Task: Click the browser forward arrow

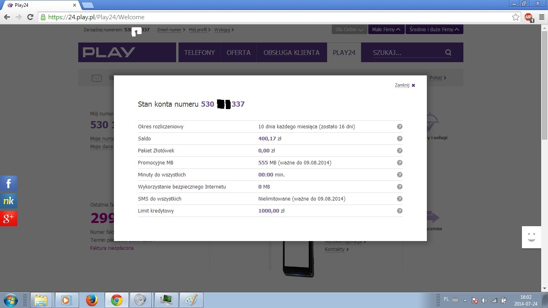Action: click(18, 17)
